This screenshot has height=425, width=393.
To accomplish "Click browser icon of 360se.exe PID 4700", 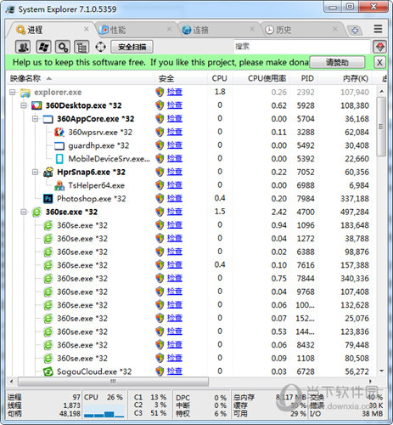I will 36,212.
